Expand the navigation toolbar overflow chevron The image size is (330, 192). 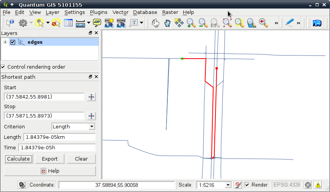click(x=276, y=23)
